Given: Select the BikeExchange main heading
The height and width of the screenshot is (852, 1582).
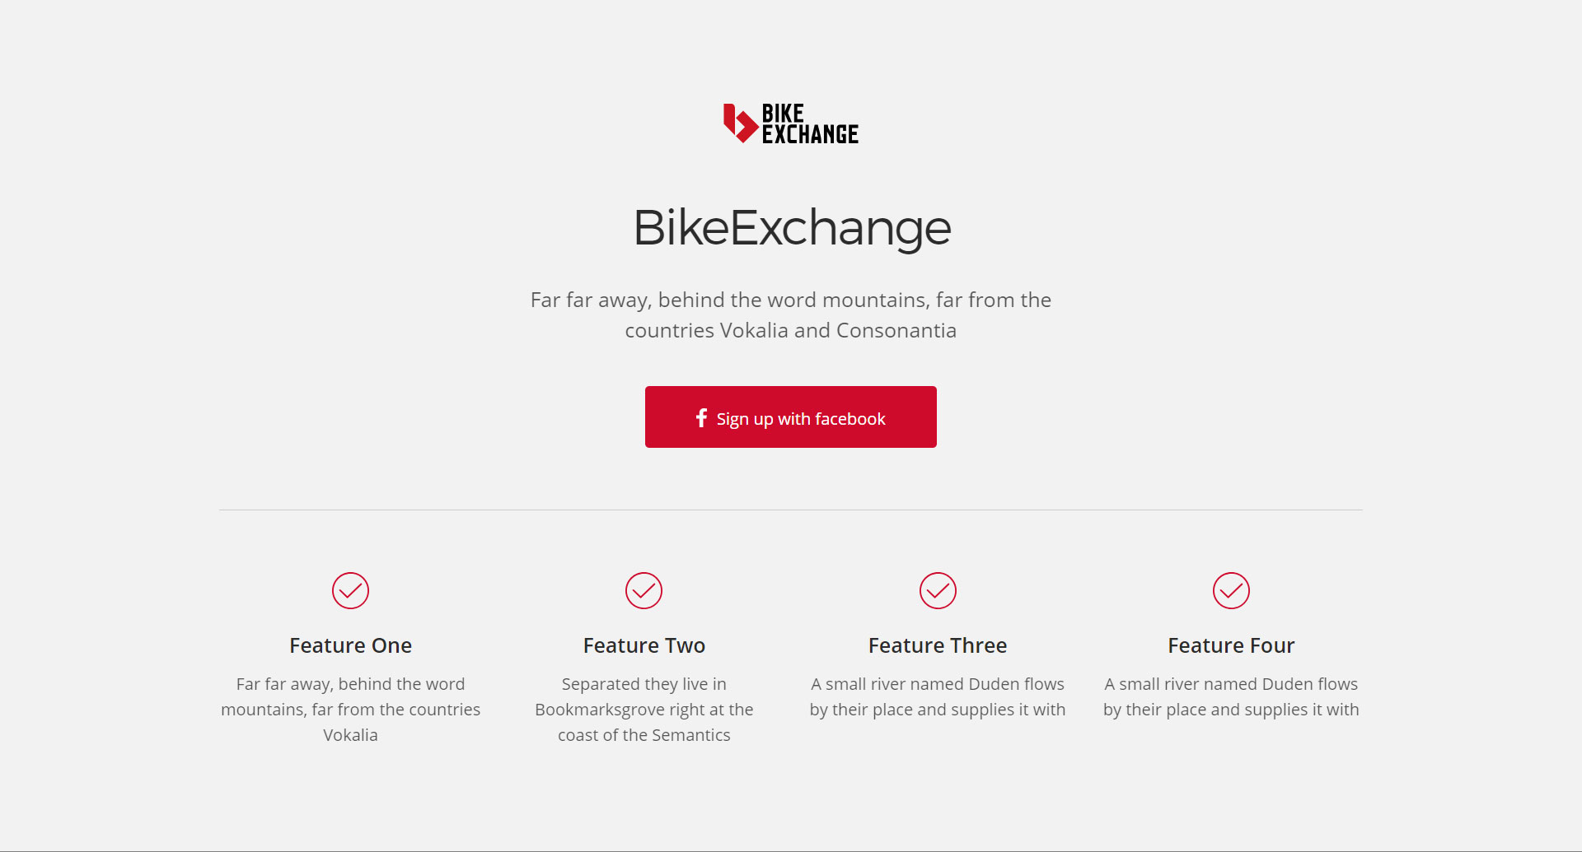Looking at the screenshot, I should point(792,227).
